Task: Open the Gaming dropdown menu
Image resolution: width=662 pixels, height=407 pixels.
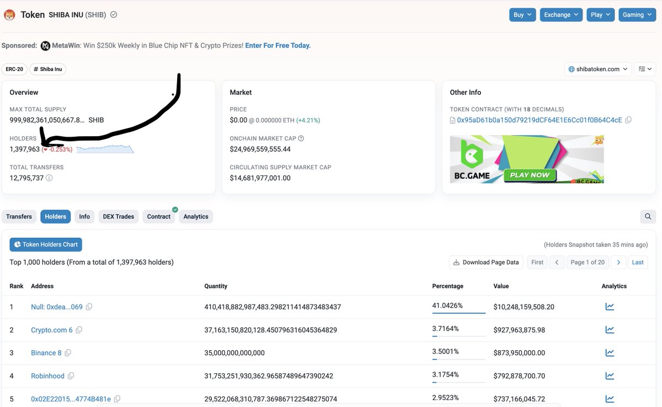Action: 637,15
